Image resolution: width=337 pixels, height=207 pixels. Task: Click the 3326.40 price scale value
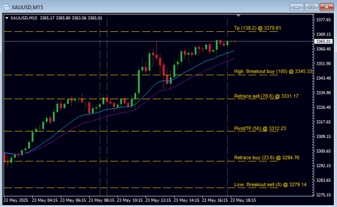(x=323, y=107)
